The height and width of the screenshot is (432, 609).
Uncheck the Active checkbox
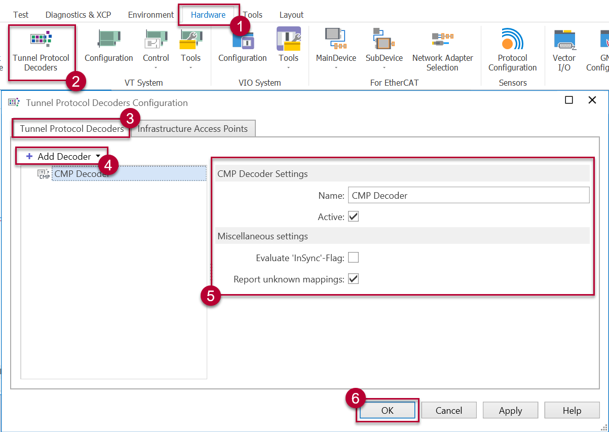pos(354,217)
